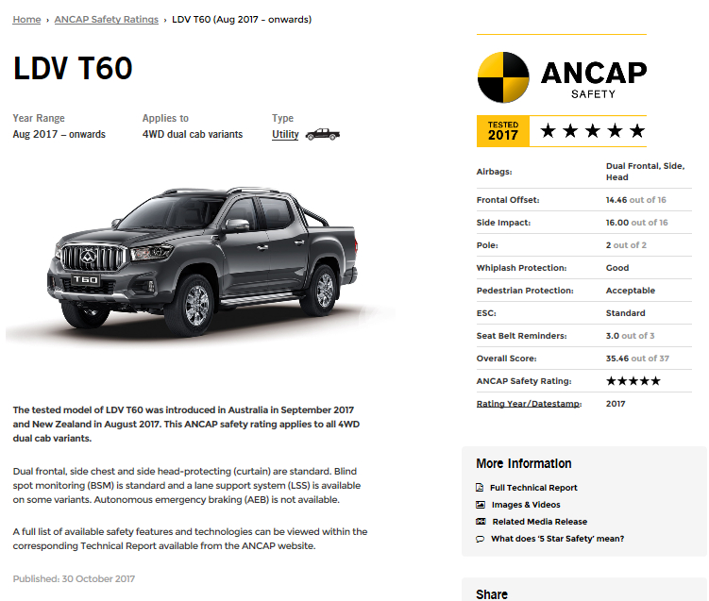Click the five-star rating in the ANCAP banner

pos(592,131)
